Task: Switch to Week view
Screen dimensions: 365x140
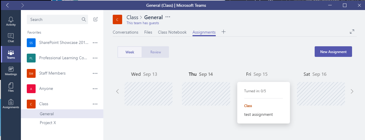Action: (130, 52)
